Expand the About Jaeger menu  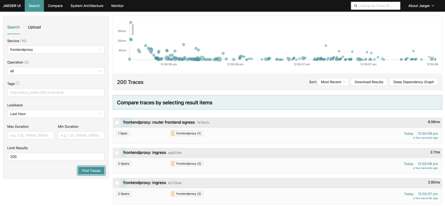421,5
